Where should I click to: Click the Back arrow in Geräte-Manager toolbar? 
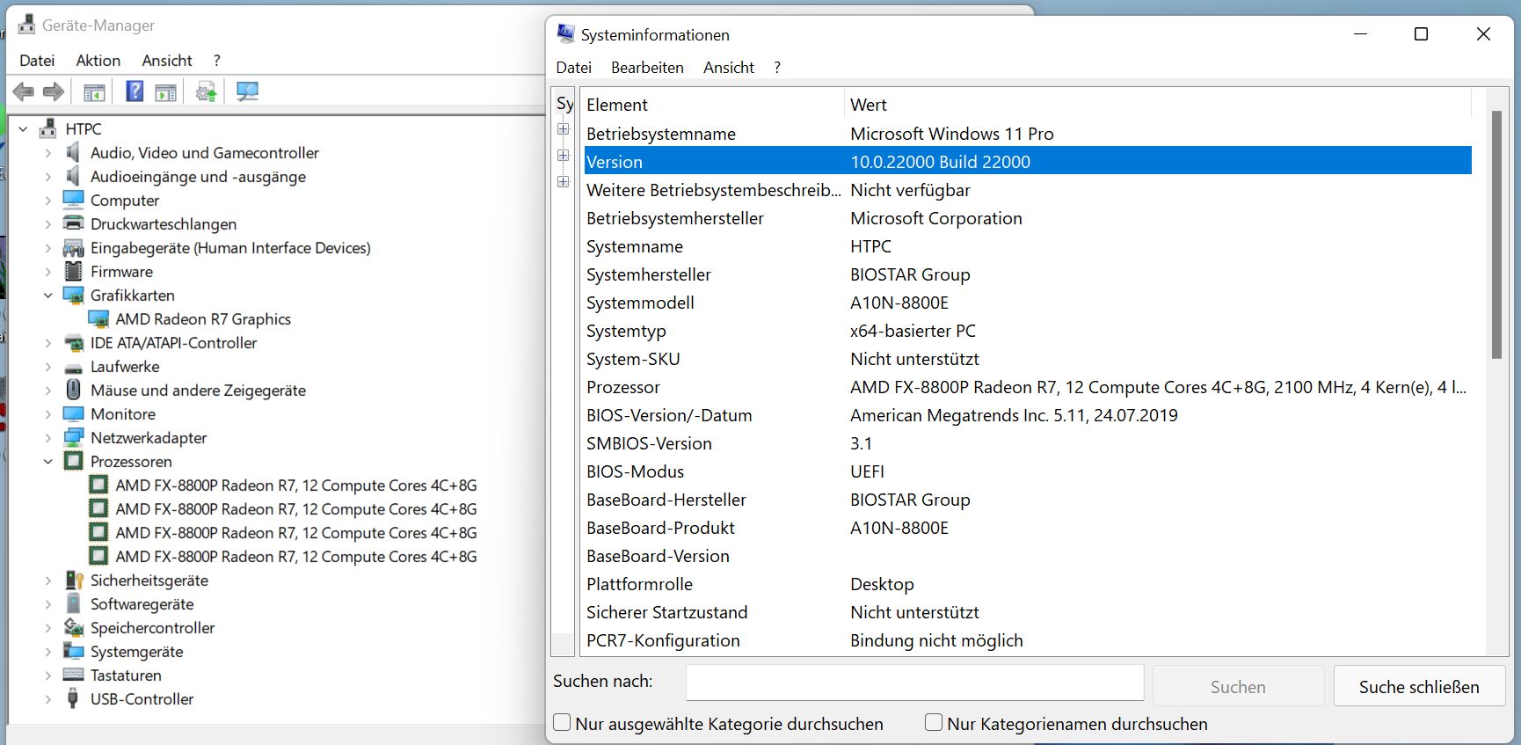24,91
